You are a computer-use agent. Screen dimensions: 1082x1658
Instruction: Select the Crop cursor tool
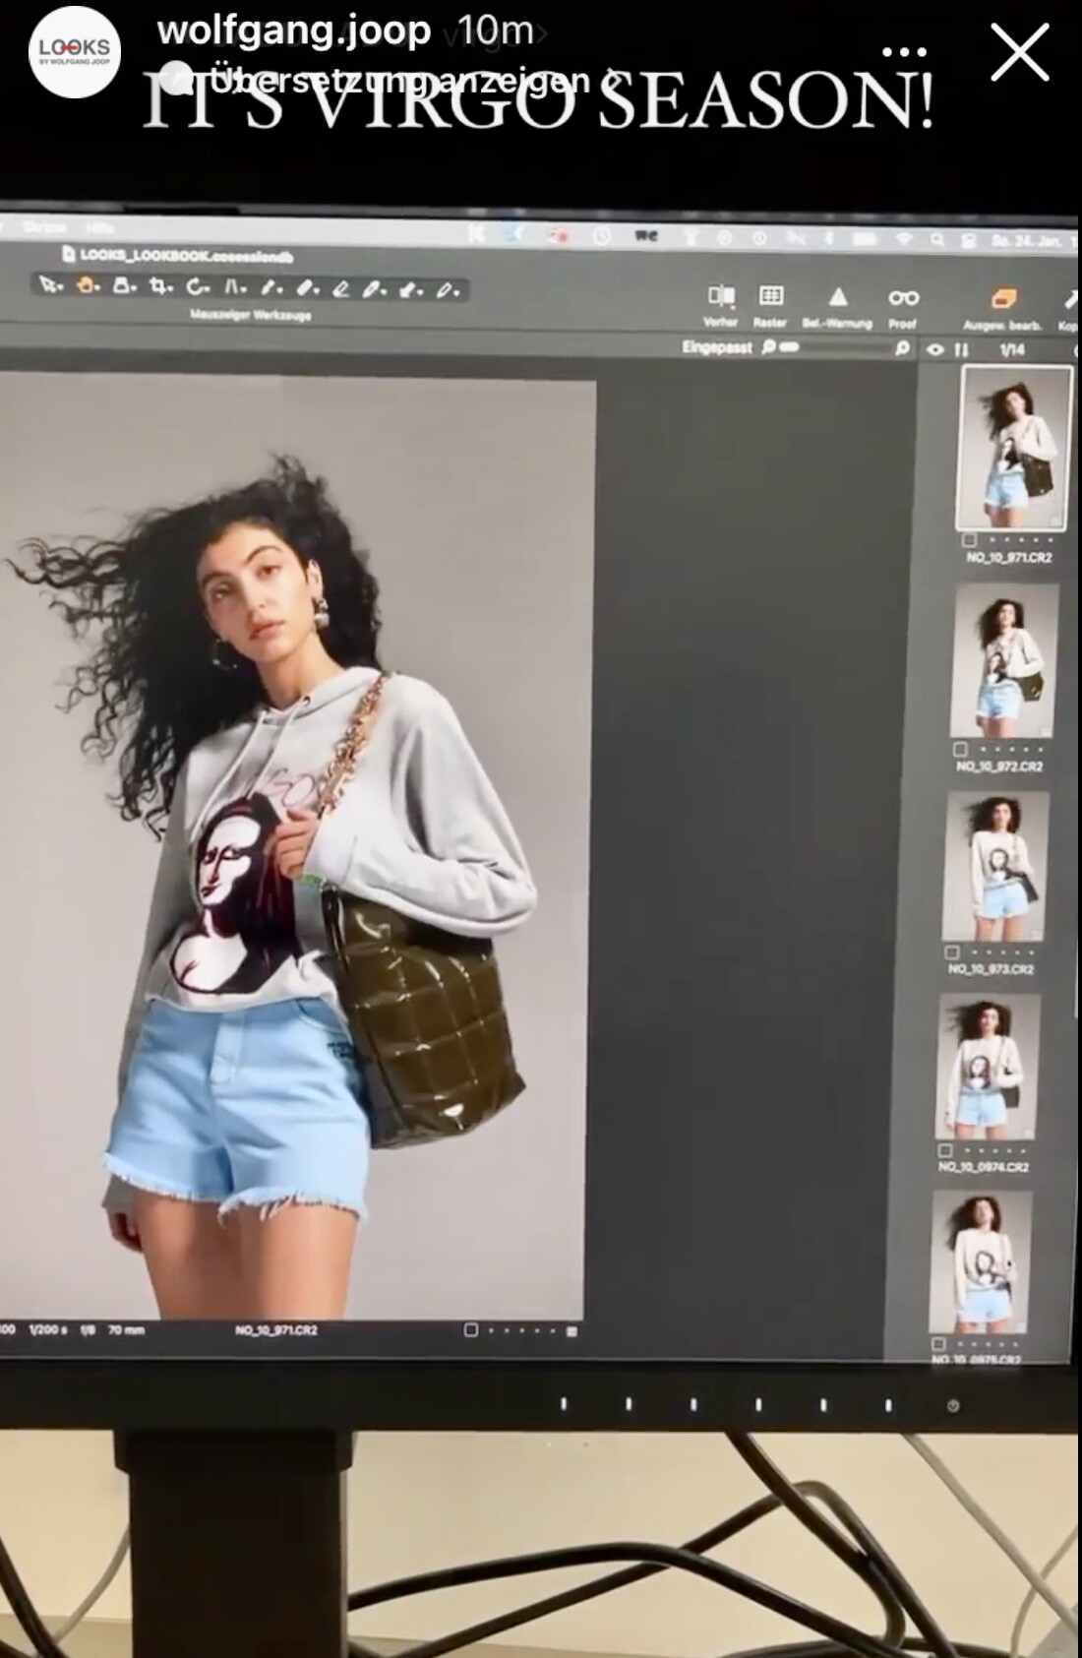(161, 287)
